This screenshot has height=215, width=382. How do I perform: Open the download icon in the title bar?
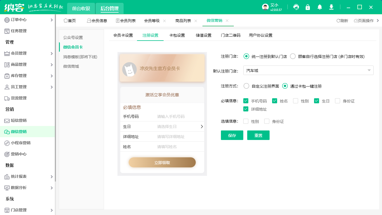(331, 7)
